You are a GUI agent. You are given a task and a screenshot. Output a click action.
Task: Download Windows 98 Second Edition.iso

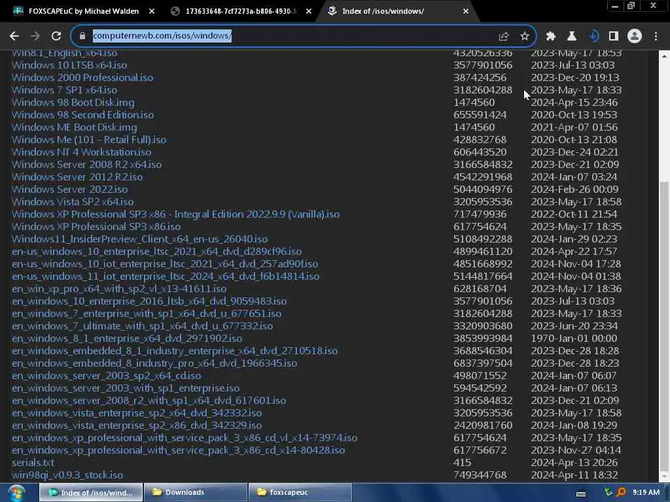pyautogui.click(x=83, y=115)
